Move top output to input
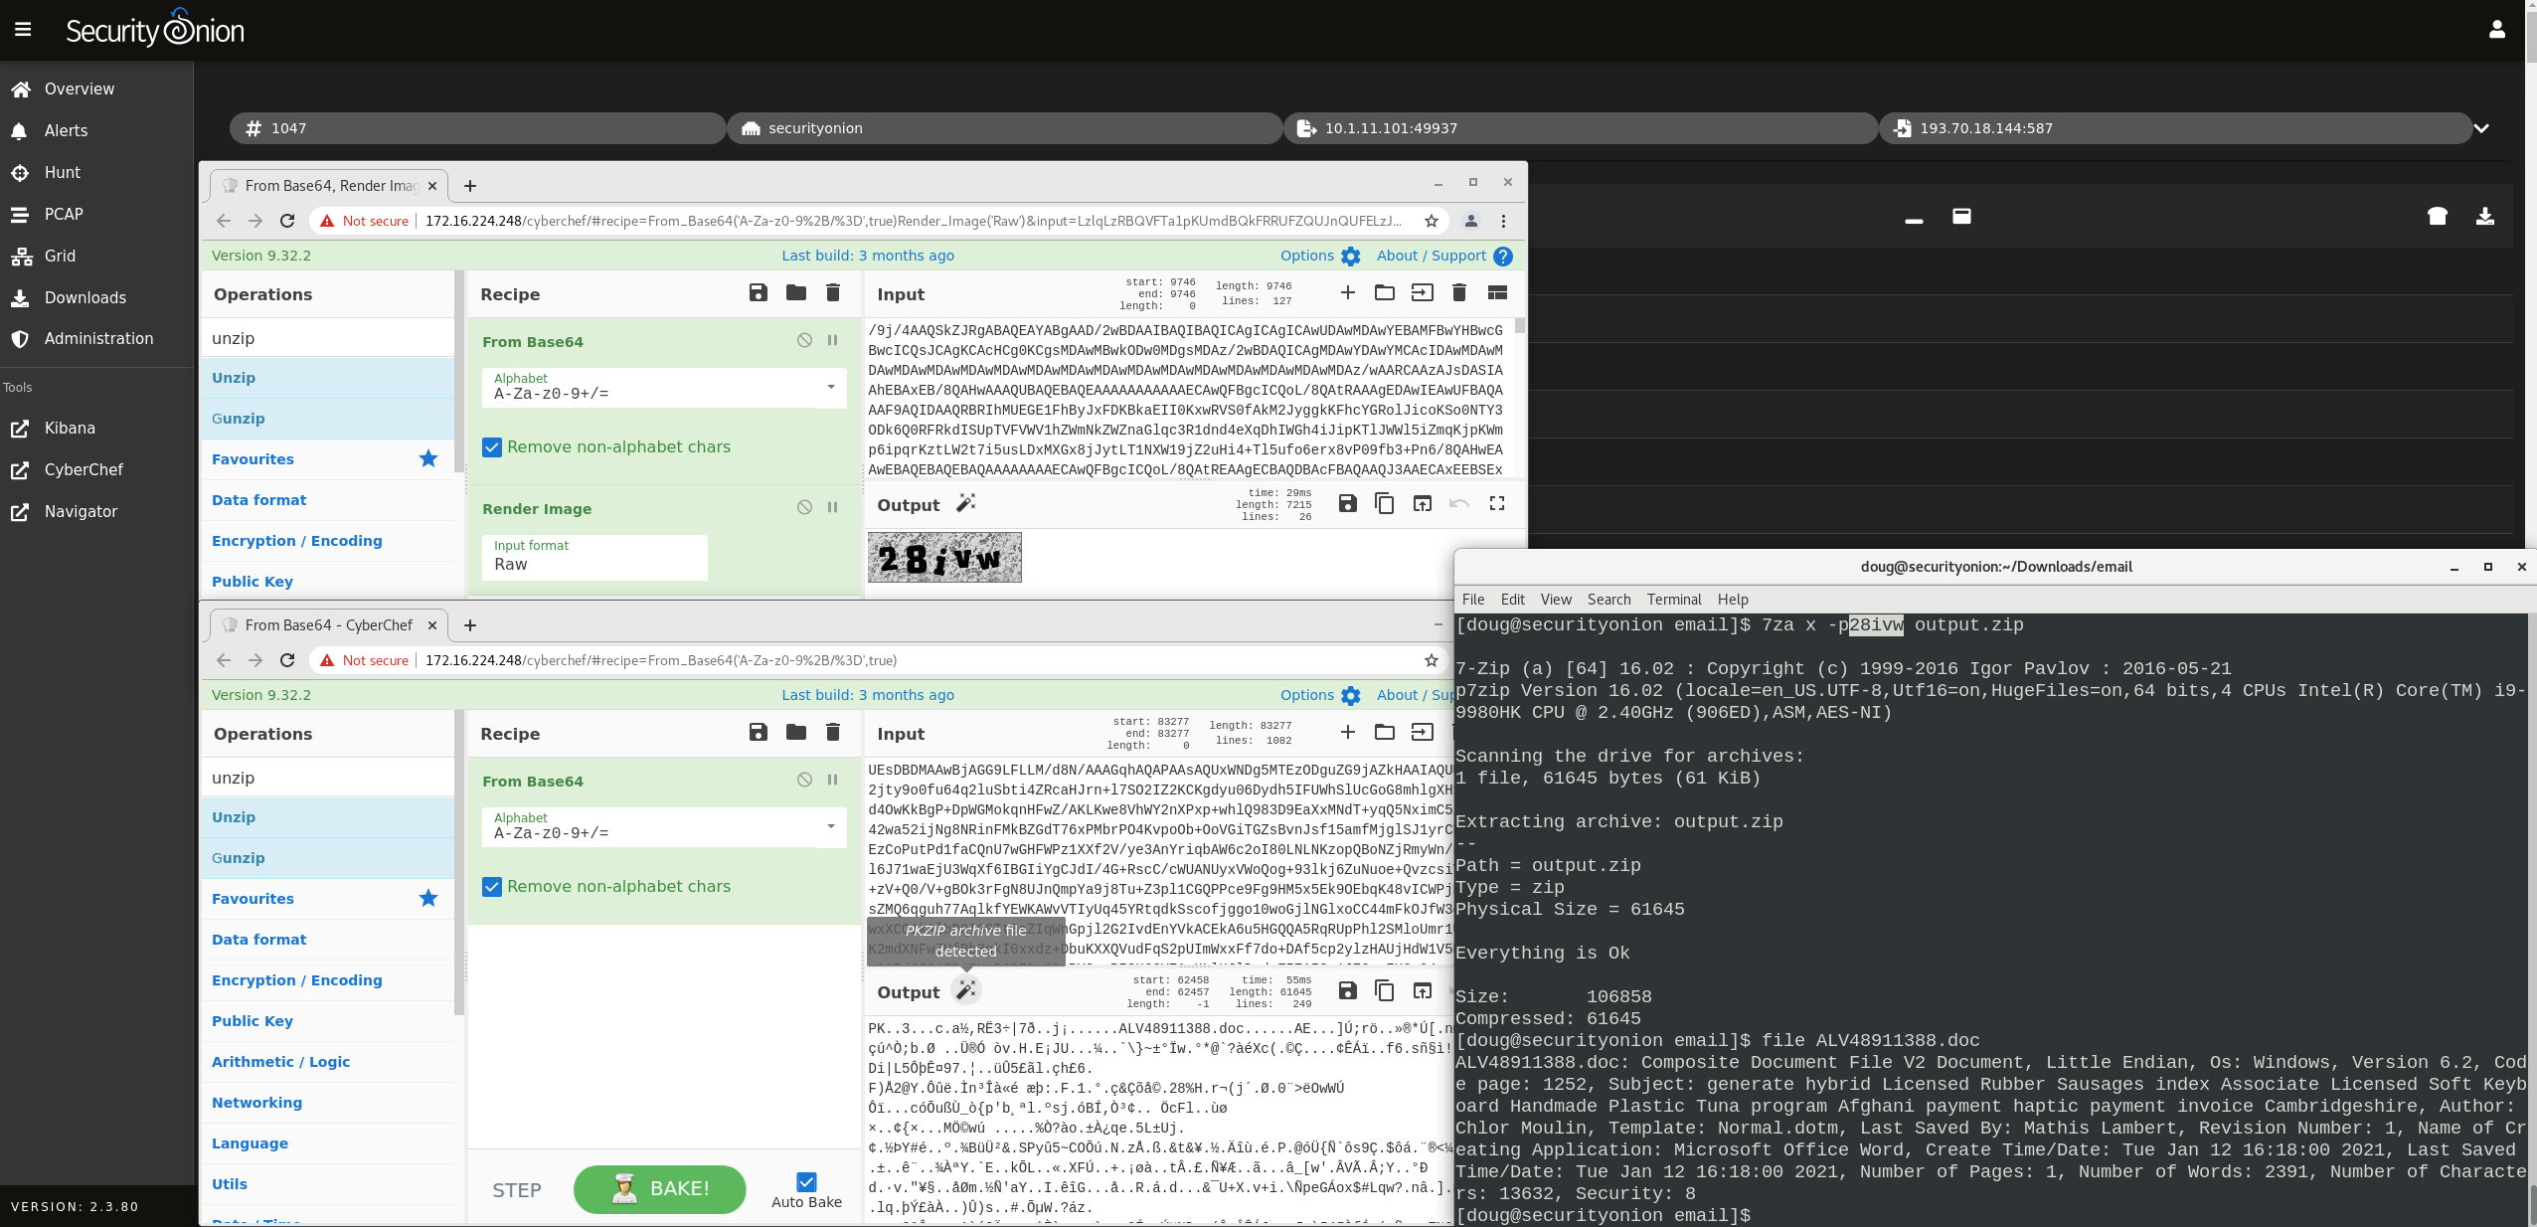The width and height of the screenshot is (2537, 1227). [1422, 503]
